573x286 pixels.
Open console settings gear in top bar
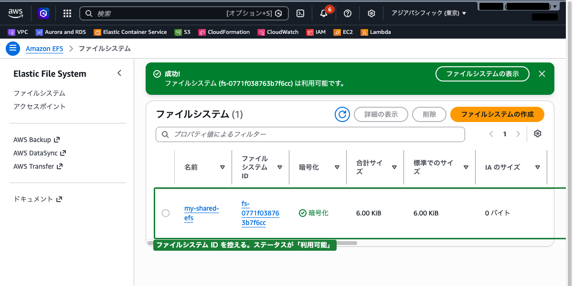point(371,13)
